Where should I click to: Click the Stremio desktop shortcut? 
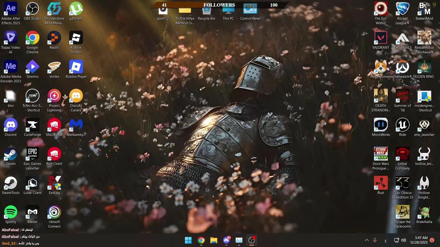(x=32, y=70)
